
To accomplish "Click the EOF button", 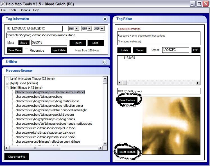I will 196,50.
